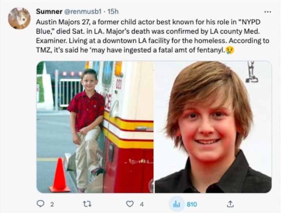Click the share upload arrow icon
The width and height of the screenshot is (281, 213).
tap(231, 204)
